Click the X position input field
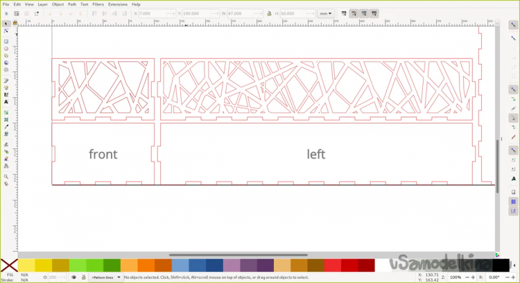 pyautogui.click(x=150, y=13)
